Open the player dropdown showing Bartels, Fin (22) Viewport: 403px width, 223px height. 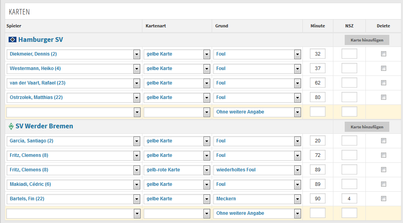pos(73,199)
